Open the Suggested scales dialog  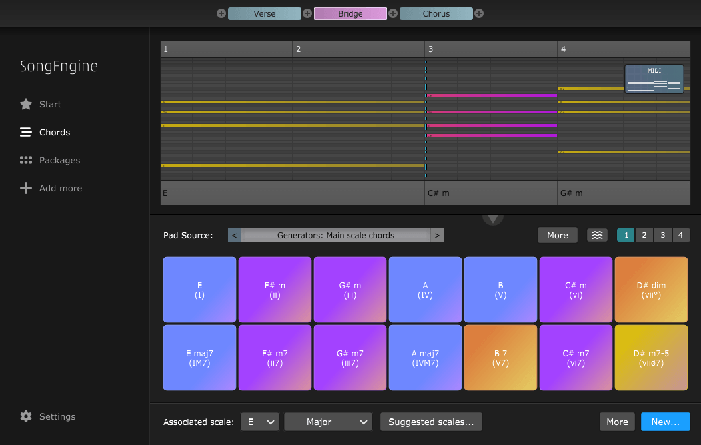[x=431, y=422]
